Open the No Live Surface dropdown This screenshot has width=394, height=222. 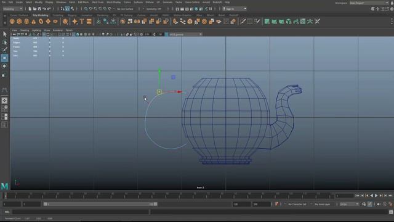125,9
